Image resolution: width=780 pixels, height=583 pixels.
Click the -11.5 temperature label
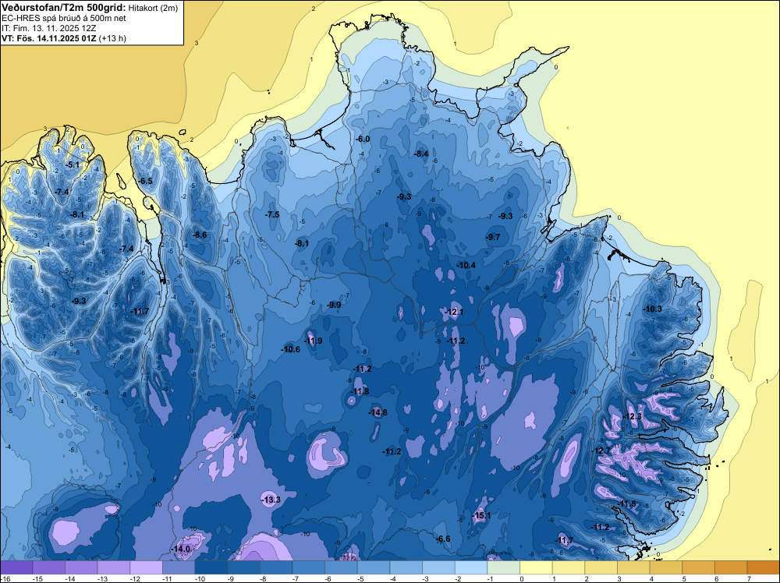tap(627, 504)
